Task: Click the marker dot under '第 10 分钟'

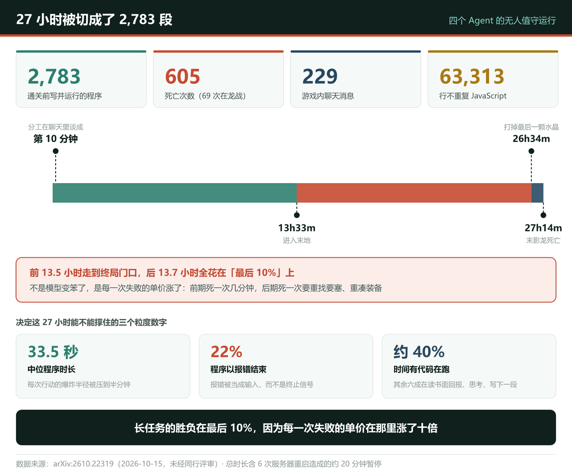Action: (x=56, y=151)
